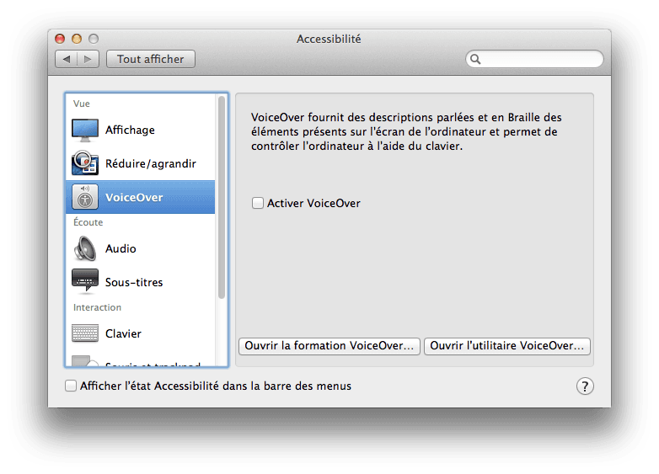
Task: Select Affichage label in the sidebar
Action: [130, 130]
